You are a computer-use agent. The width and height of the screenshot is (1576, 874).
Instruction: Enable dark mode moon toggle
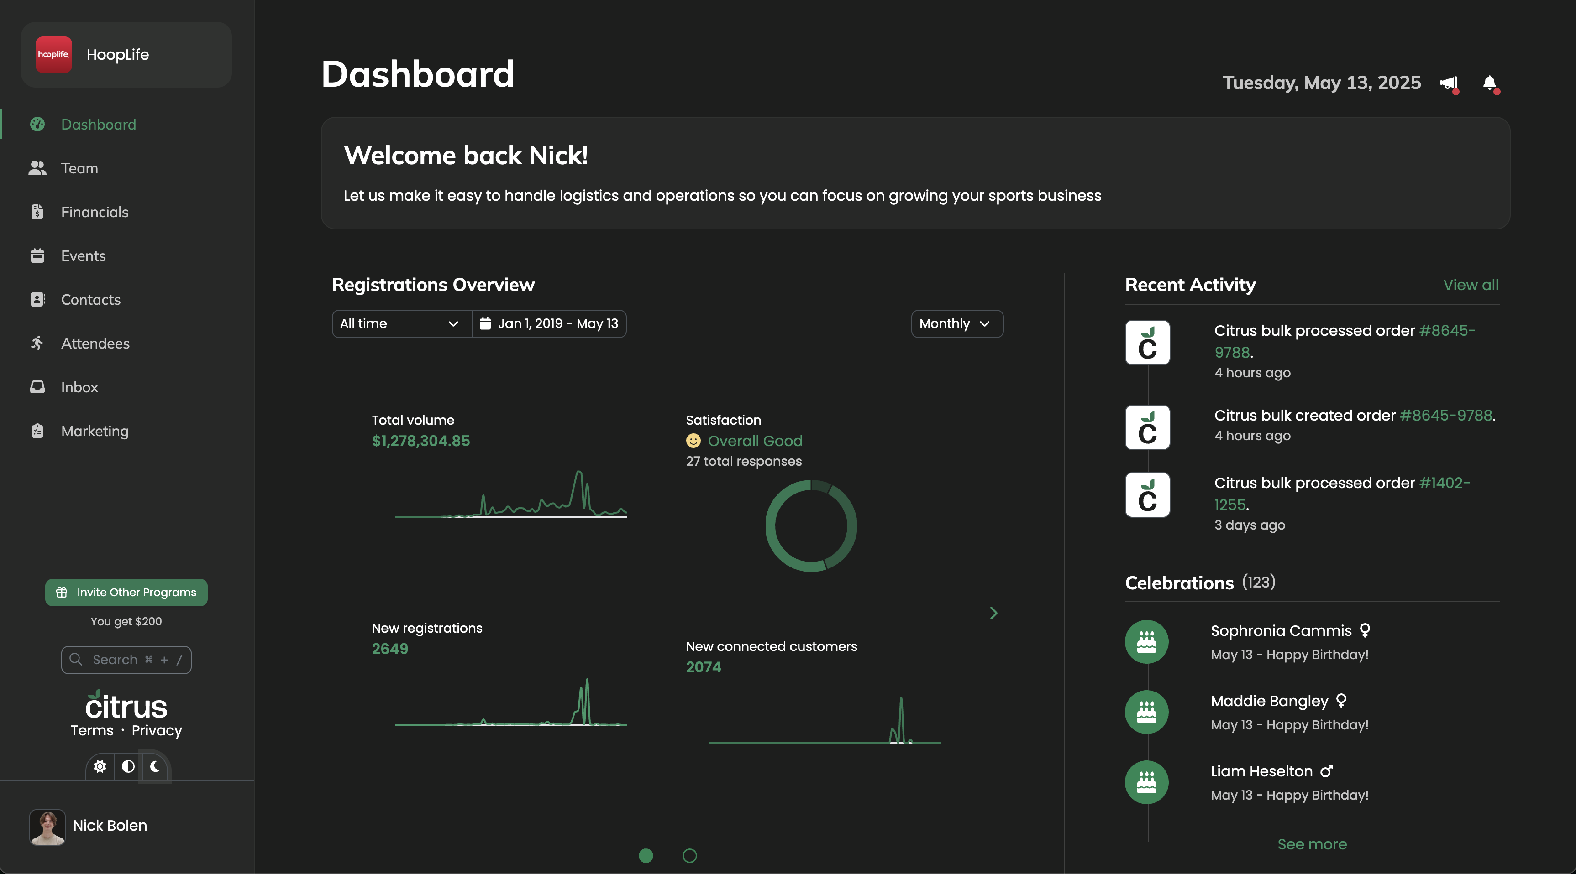155,766
